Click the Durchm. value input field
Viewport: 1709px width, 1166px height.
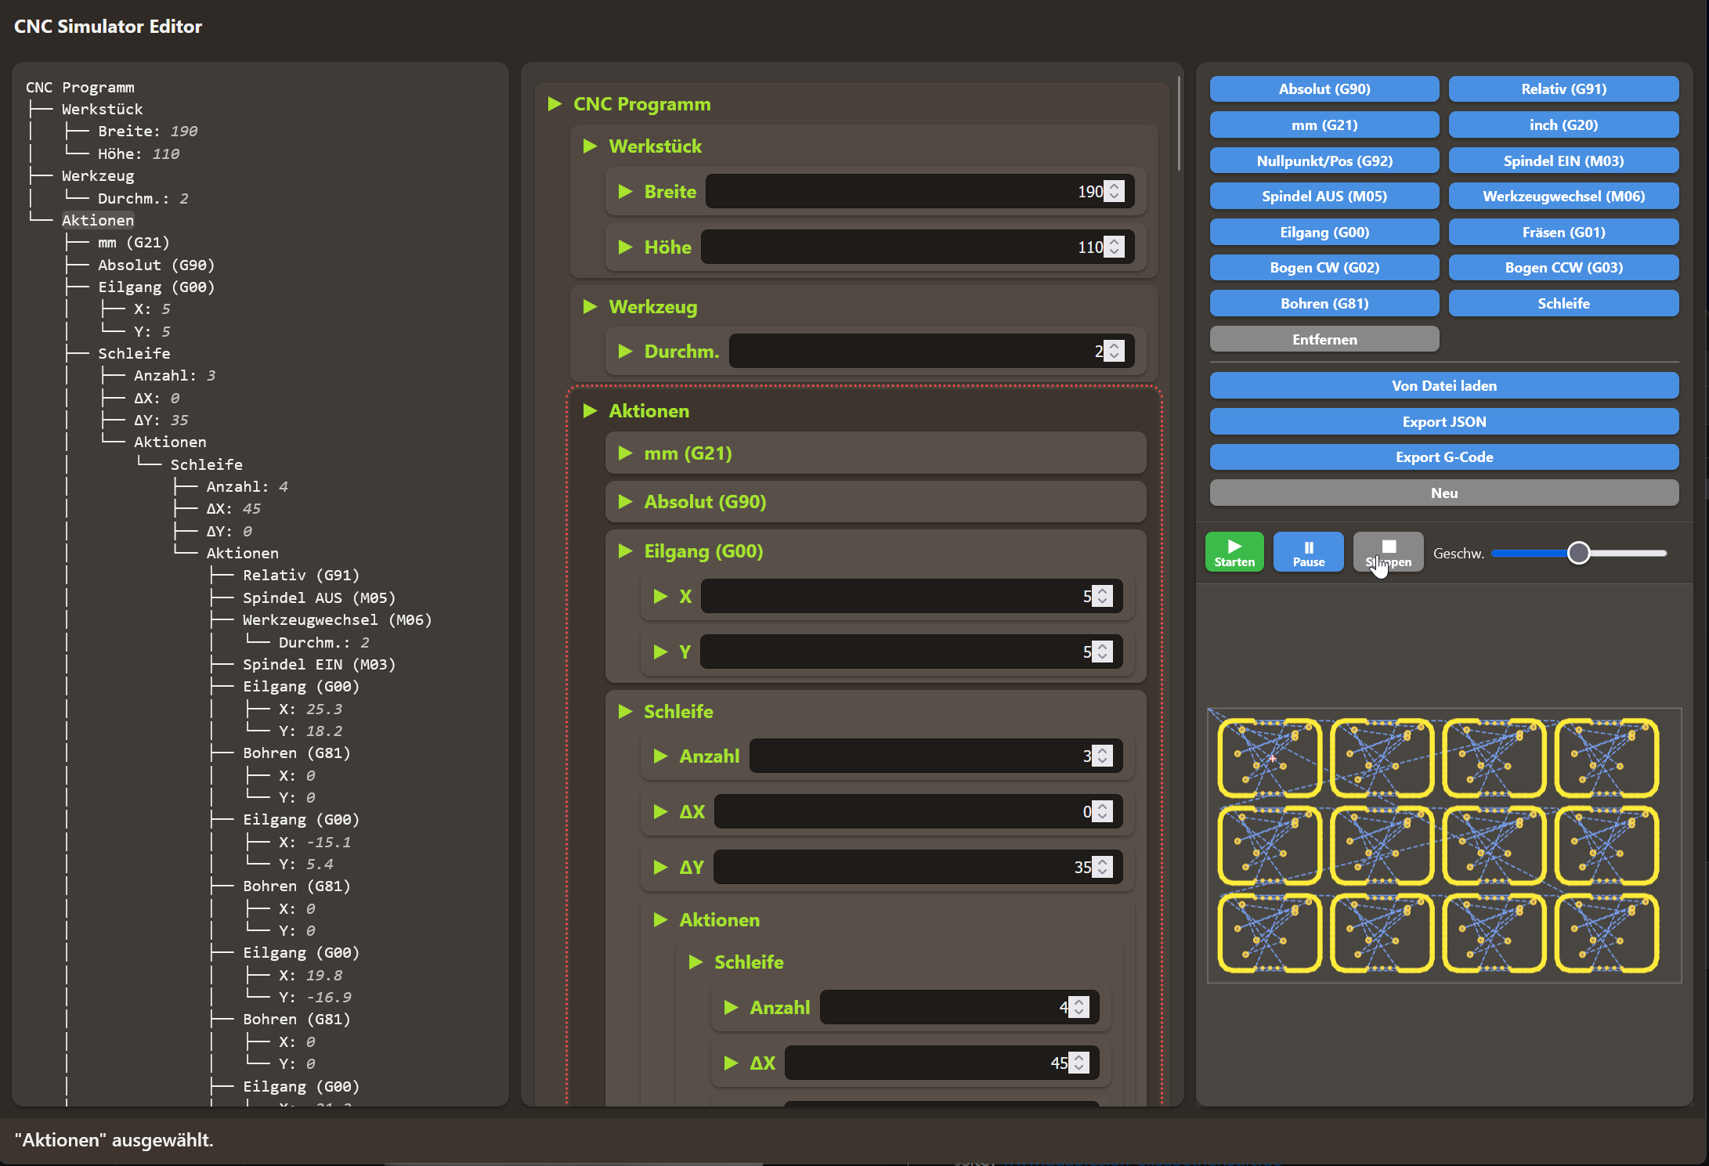(931, 351)
